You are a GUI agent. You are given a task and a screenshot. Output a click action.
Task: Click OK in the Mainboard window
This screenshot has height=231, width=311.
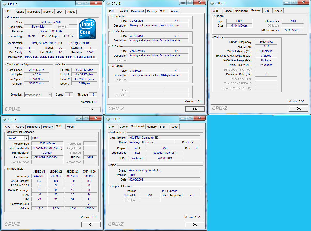coord(195,225)
